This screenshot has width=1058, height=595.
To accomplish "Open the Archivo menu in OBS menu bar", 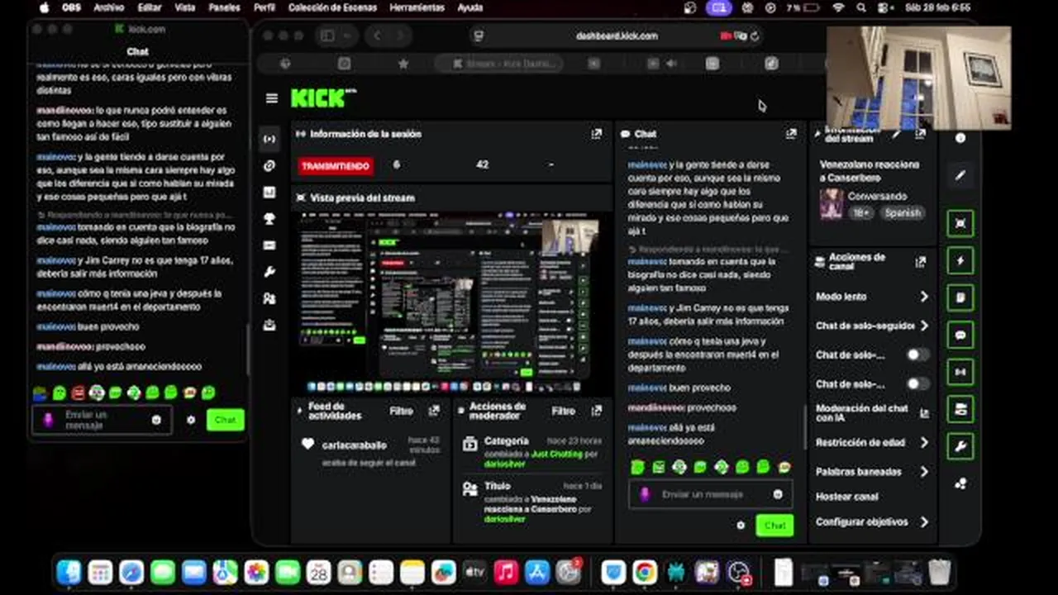I will [109, 7].
